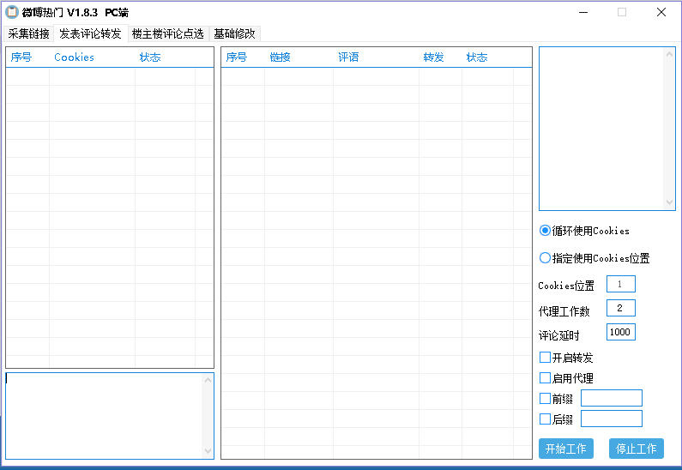The height and width of the screenshot is (470, 682).
Task: Select 循环使用Cookies radio option
Action: pos(545,231)
